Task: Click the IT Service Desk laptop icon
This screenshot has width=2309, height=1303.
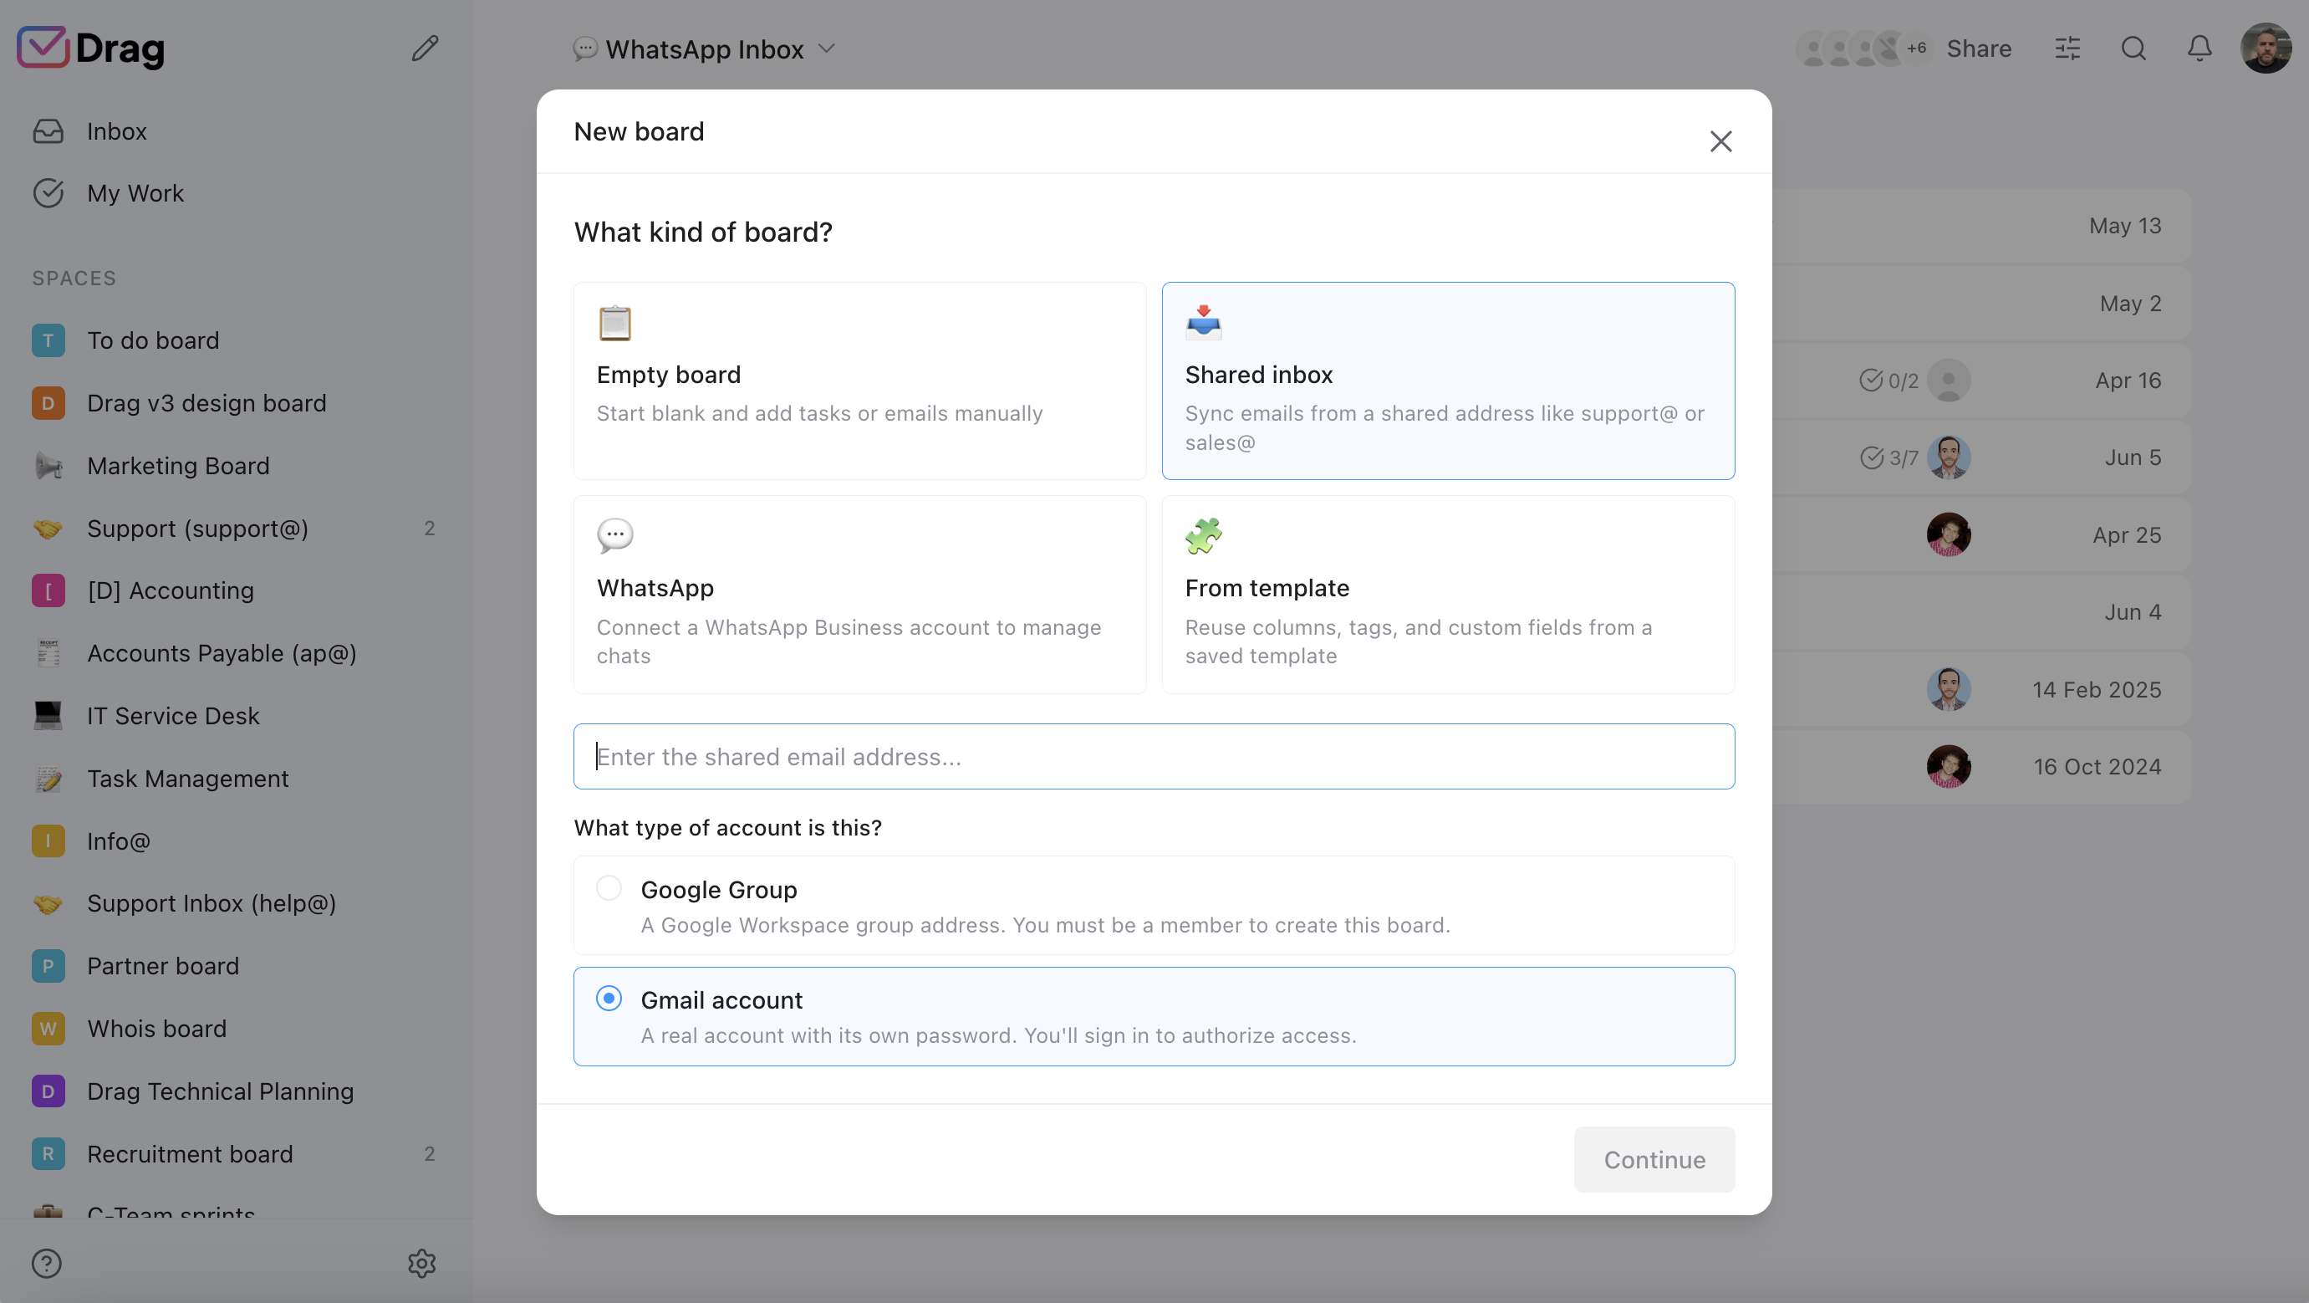Action: click(x=48, y=716)
